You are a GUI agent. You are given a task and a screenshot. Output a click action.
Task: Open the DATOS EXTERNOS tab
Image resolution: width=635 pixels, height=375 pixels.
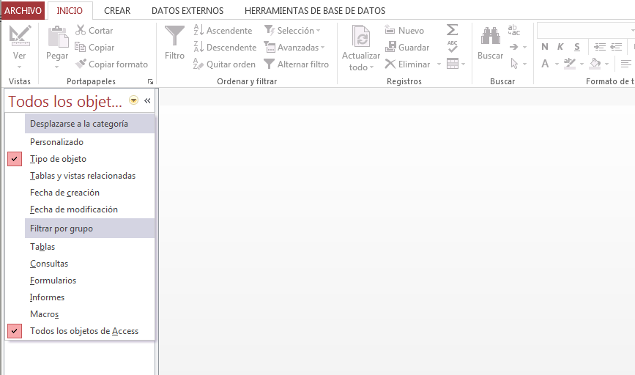pyautogui.click(x=187, y=11)
